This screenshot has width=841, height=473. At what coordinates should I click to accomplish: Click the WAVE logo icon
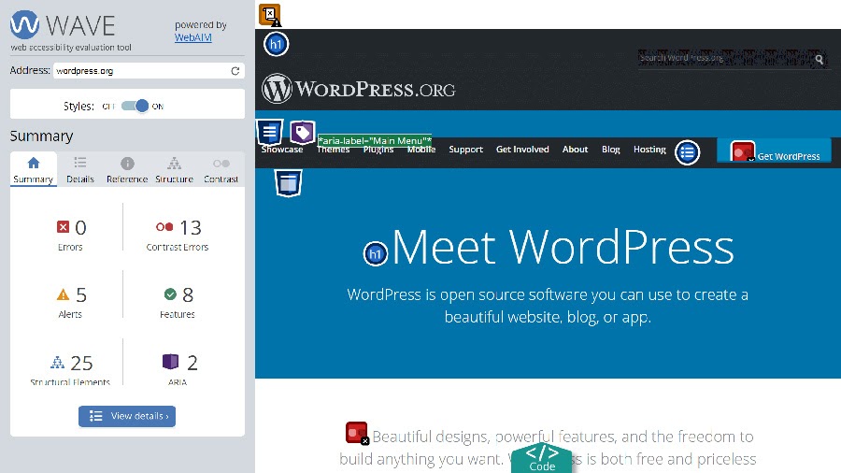coord(24,24)
